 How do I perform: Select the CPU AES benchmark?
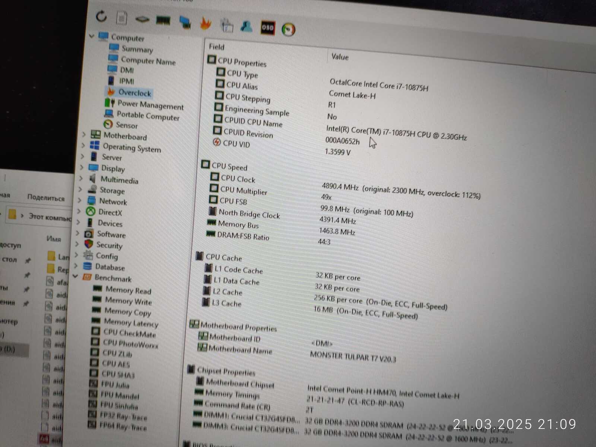(x=115, y=364)
